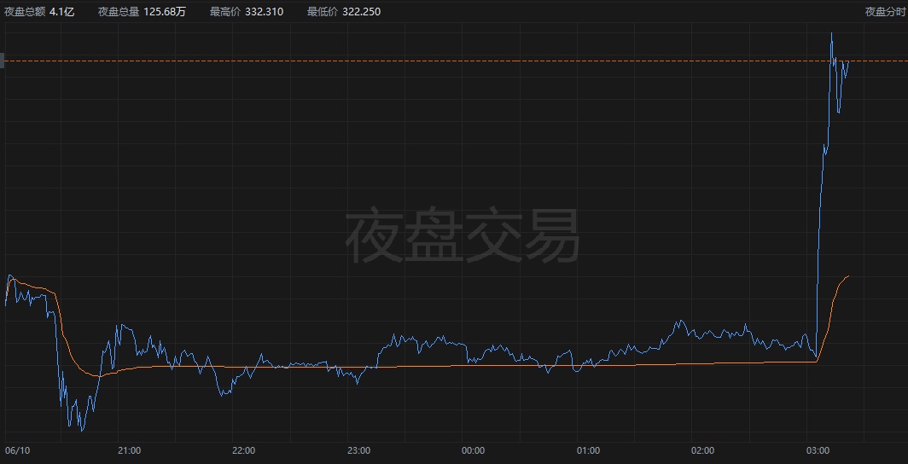Click the 夜盘总额 4.1亿 value
This screenshot has height=464, width=908.
coord(62,12)
